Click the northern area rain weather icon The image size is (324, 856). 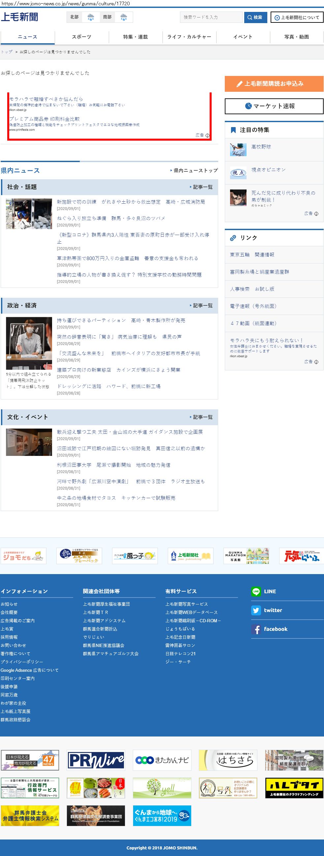91,17
